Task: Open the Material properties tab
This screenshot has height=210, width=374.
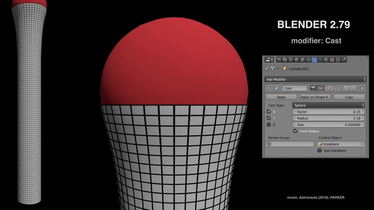Action: click(326, 60)
